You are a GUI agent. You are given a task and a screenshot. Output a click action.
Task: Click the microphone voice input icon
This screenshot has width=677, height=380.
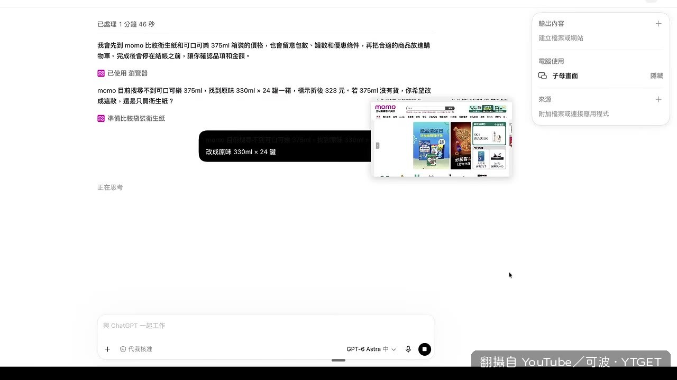click(408, 349)
